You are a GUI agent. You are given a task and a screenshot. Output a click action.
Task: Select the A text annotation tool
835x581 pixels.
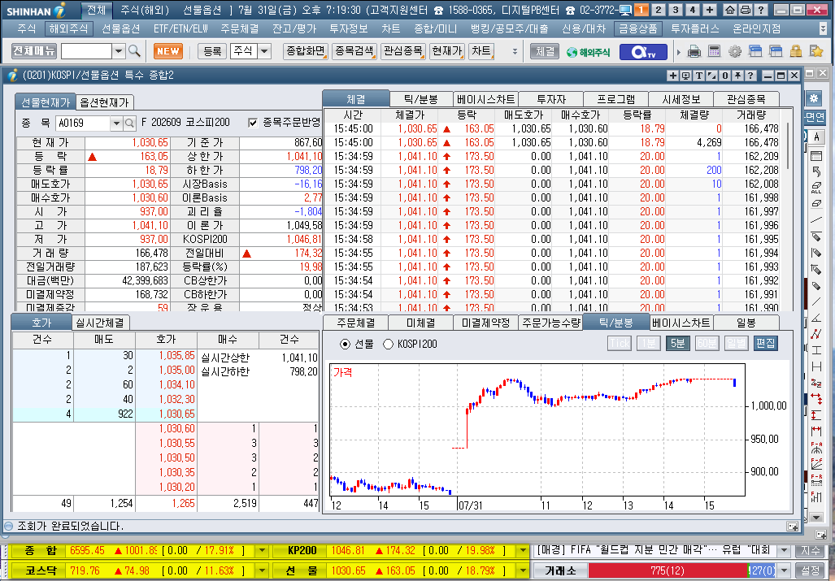815,137
